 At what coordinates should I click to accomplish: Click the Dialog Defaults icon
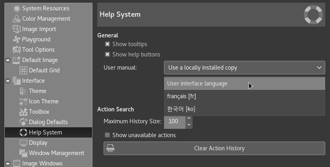pos(23,122)
